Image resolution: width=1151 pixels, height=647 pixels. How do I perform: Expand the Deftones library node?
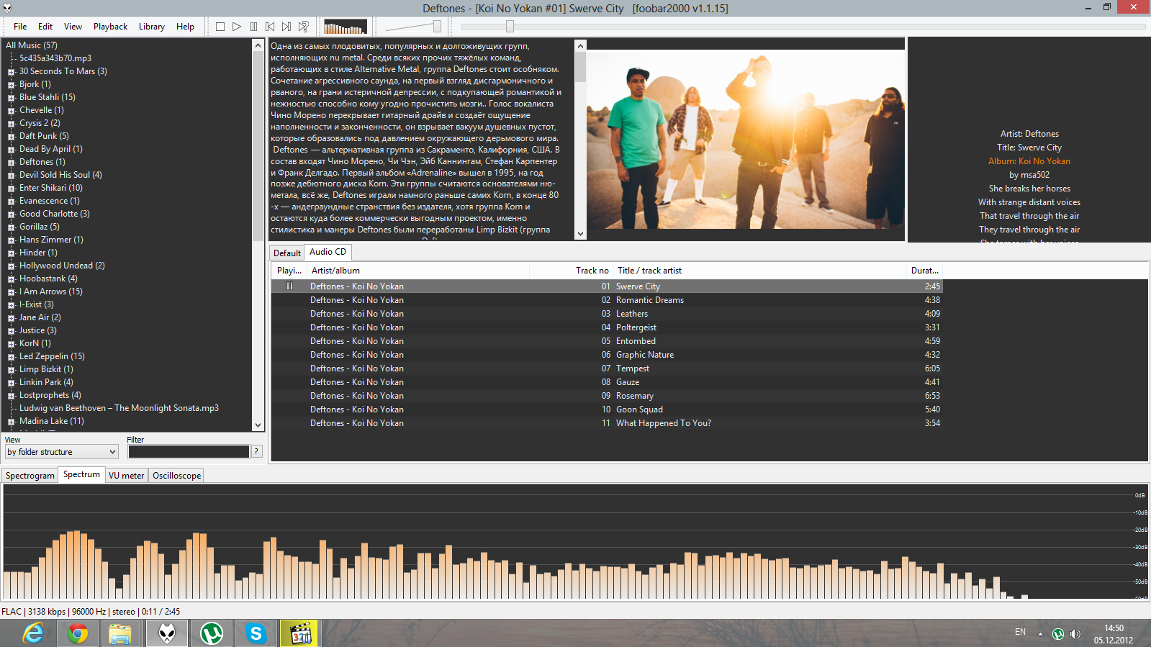11,163
